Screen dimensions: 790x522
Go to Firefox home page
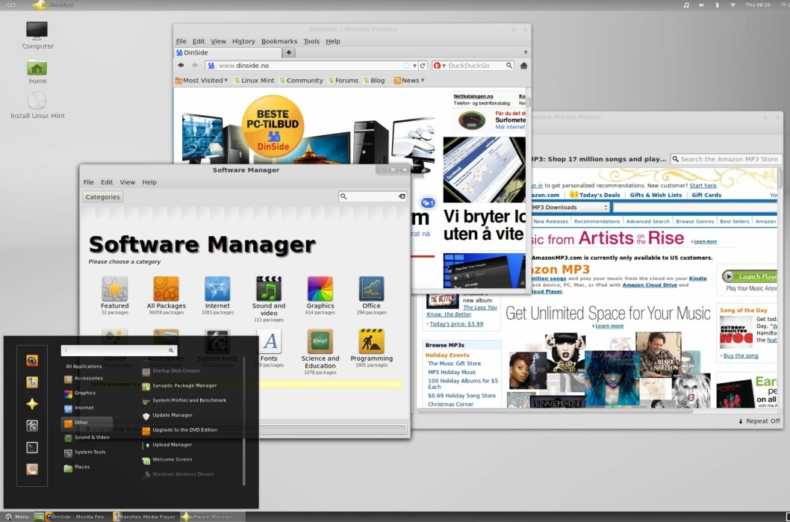(x=523, y=66)
